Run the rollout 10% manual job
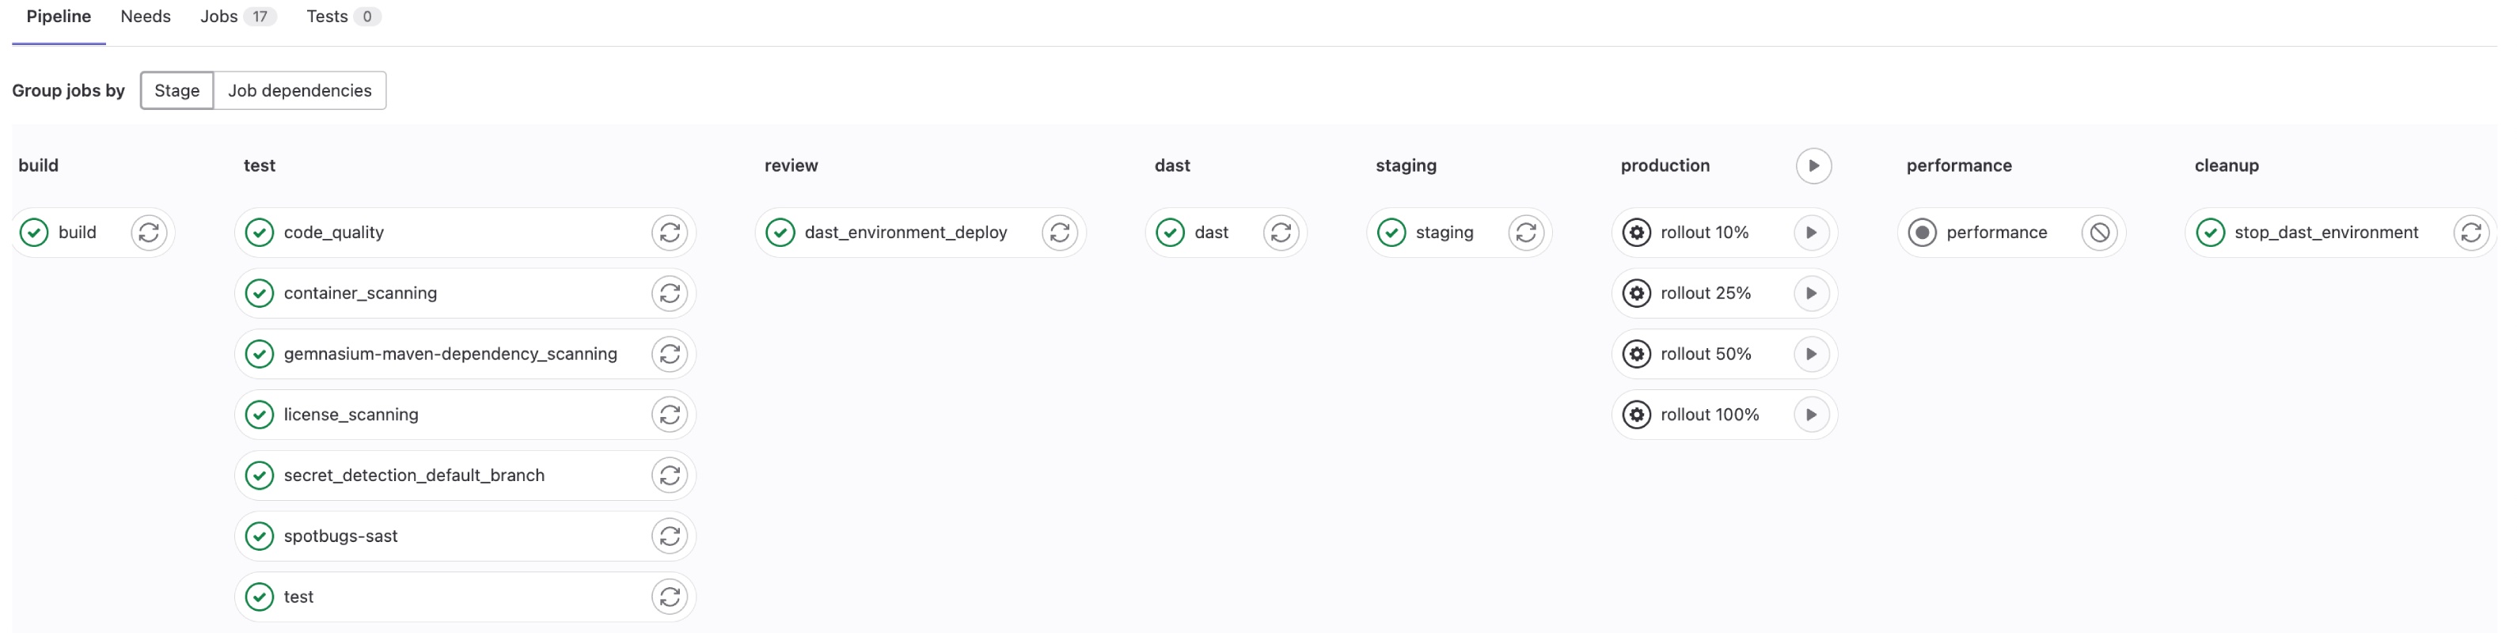The image size is (2517, 633). coord(1812,233)
